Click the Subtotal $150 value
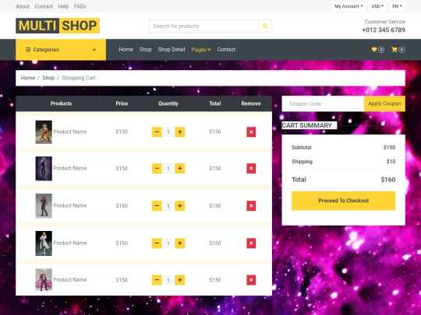The height and width of the screenshot is (315, 421). [x=389, y=147]
